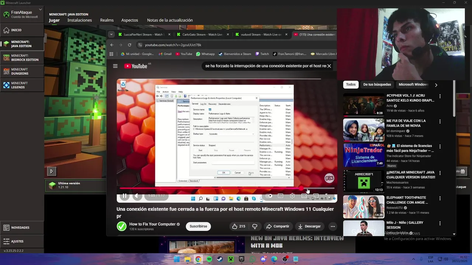Pause the YouTube video
The image size is (472, 265).
click(125, 196)
